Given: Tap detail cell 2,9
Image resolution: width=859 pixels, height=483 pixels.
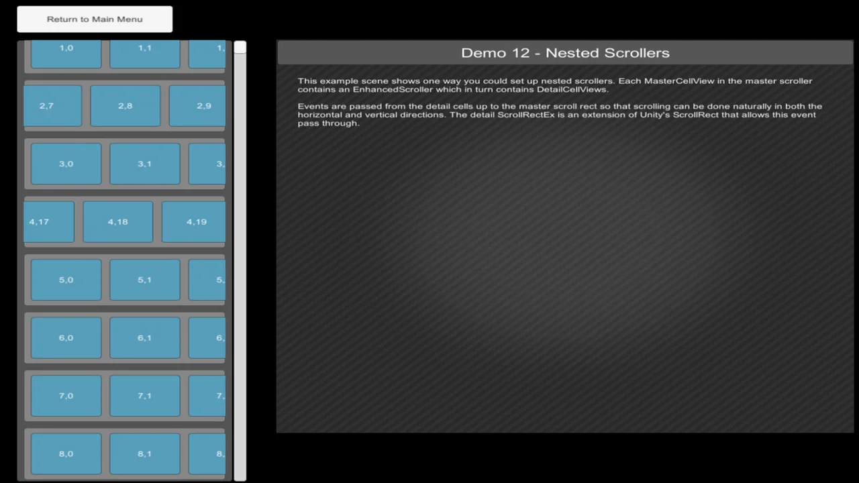Looking at the screenshot, I should pyautogui.click(x=197, y=106).
